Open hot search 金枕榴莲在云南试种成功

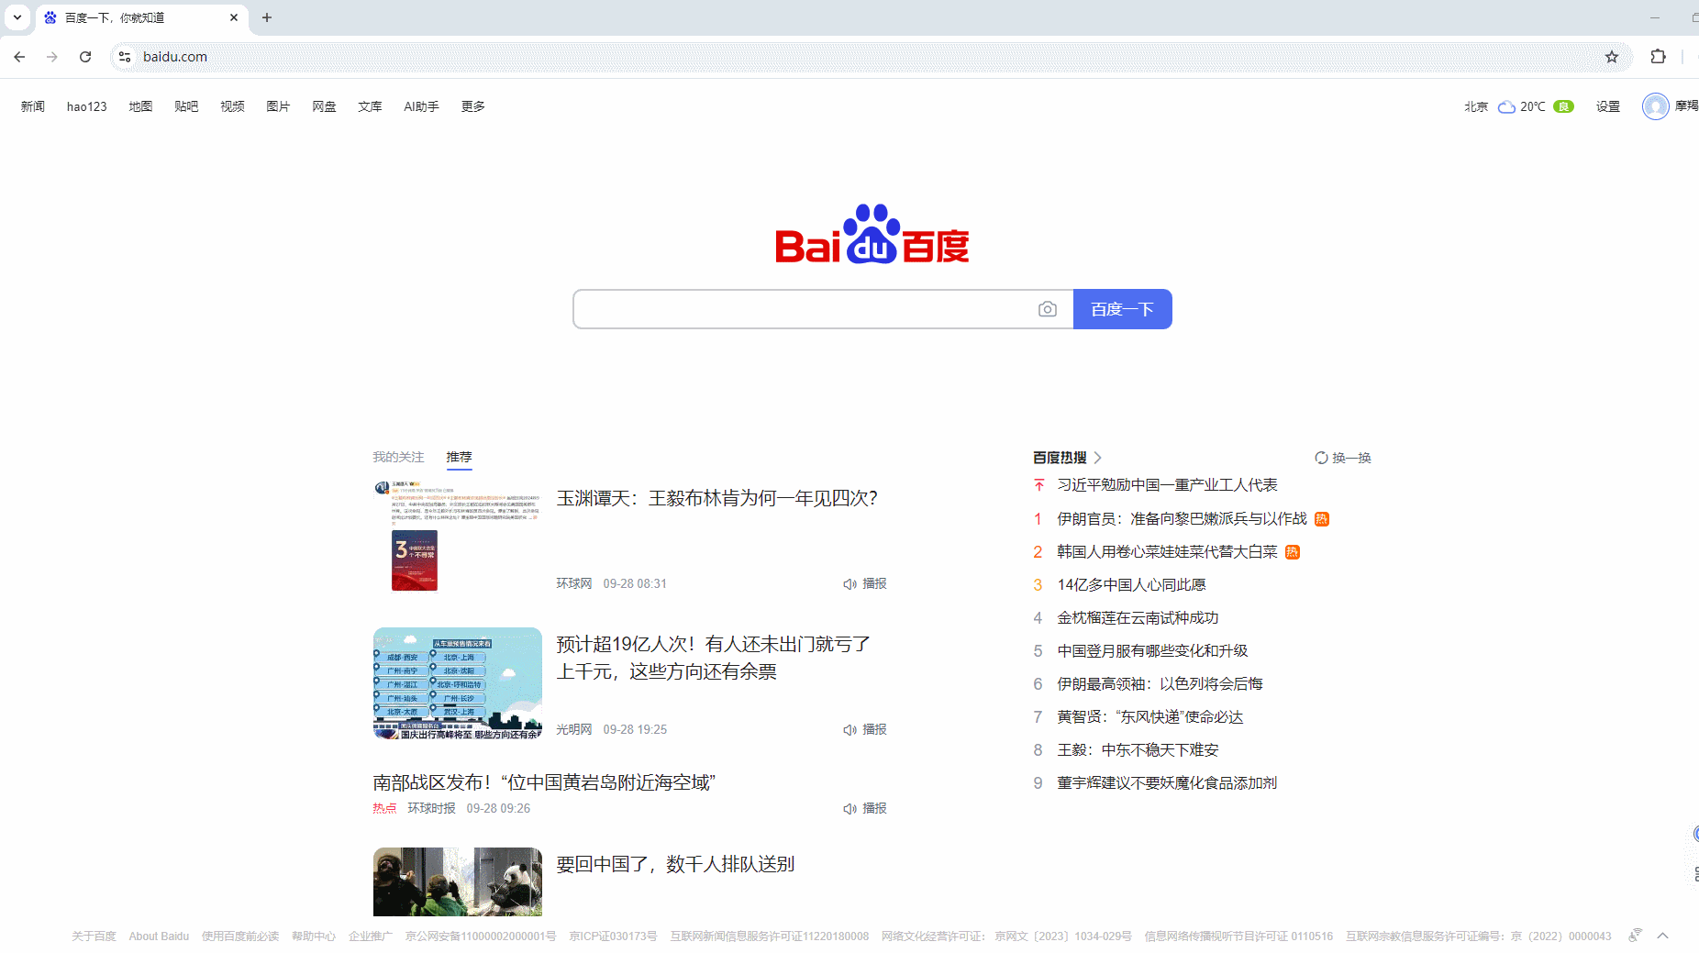pos(1138,618)
